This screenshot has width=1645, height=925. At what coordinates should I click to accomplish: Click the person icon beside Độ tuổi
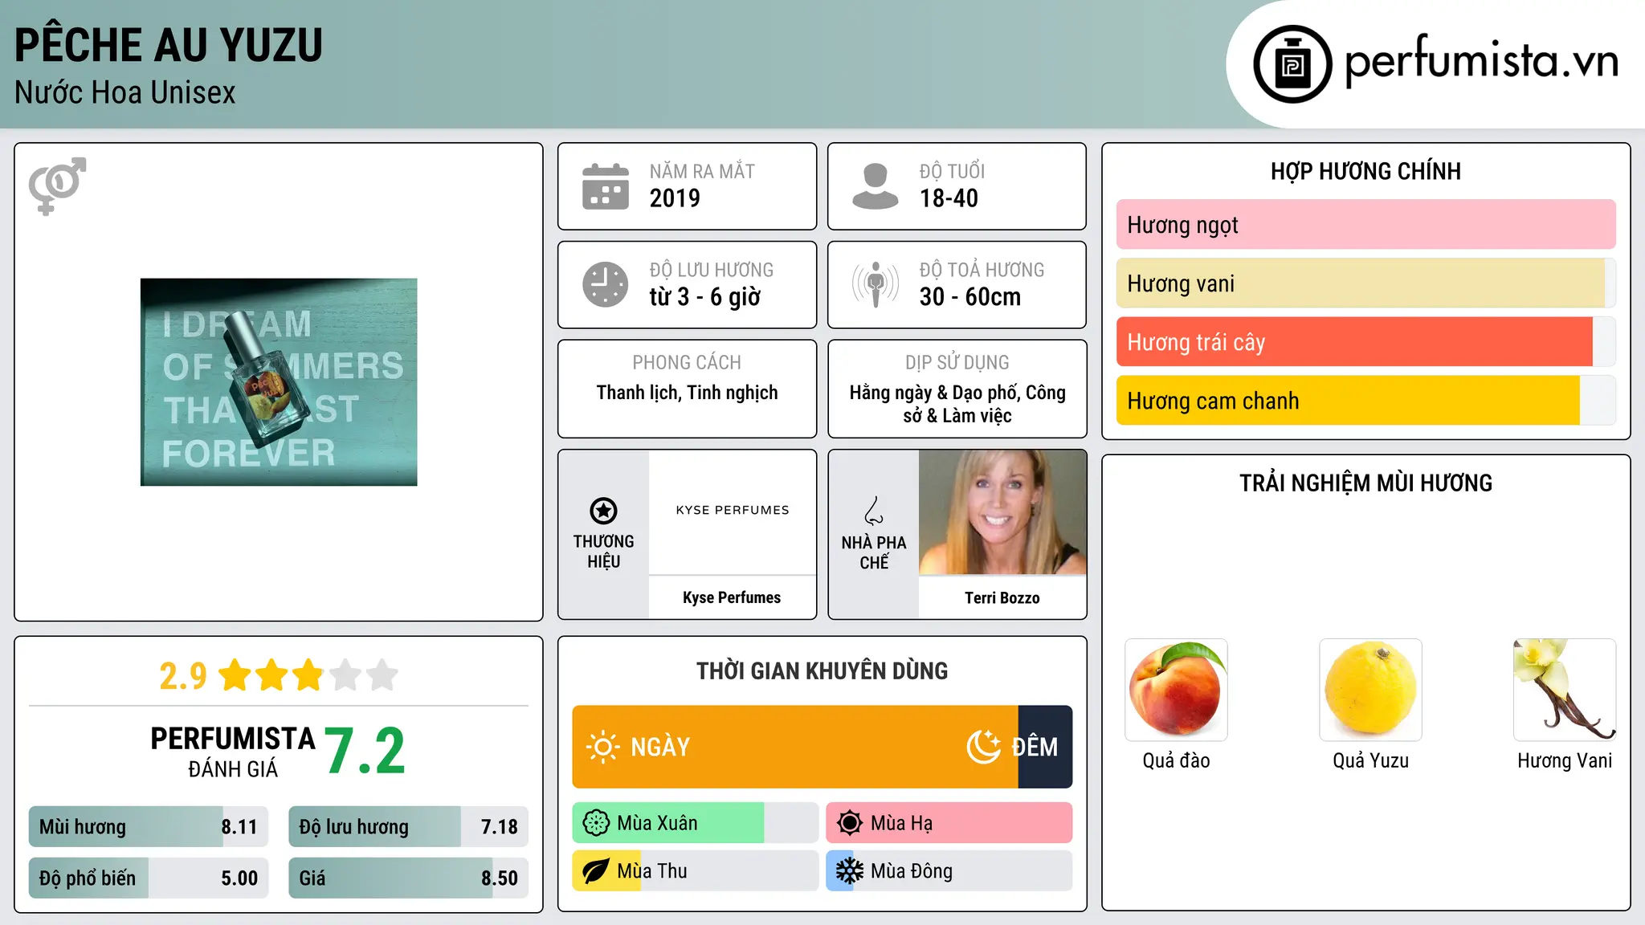pyautogui.click(x=876, y=186)
